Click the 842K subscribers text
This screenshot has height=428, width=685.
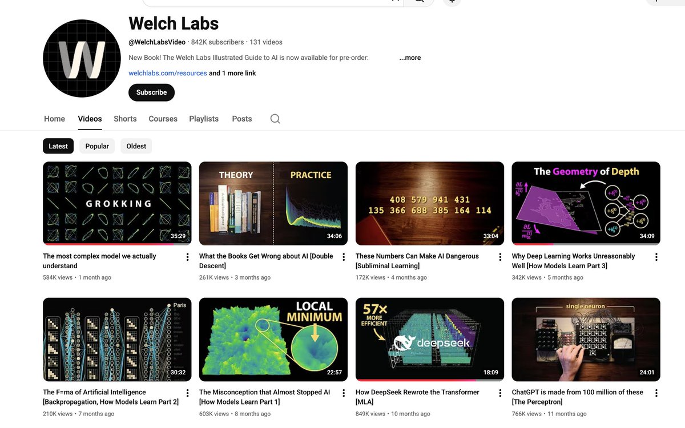(217, 42)
